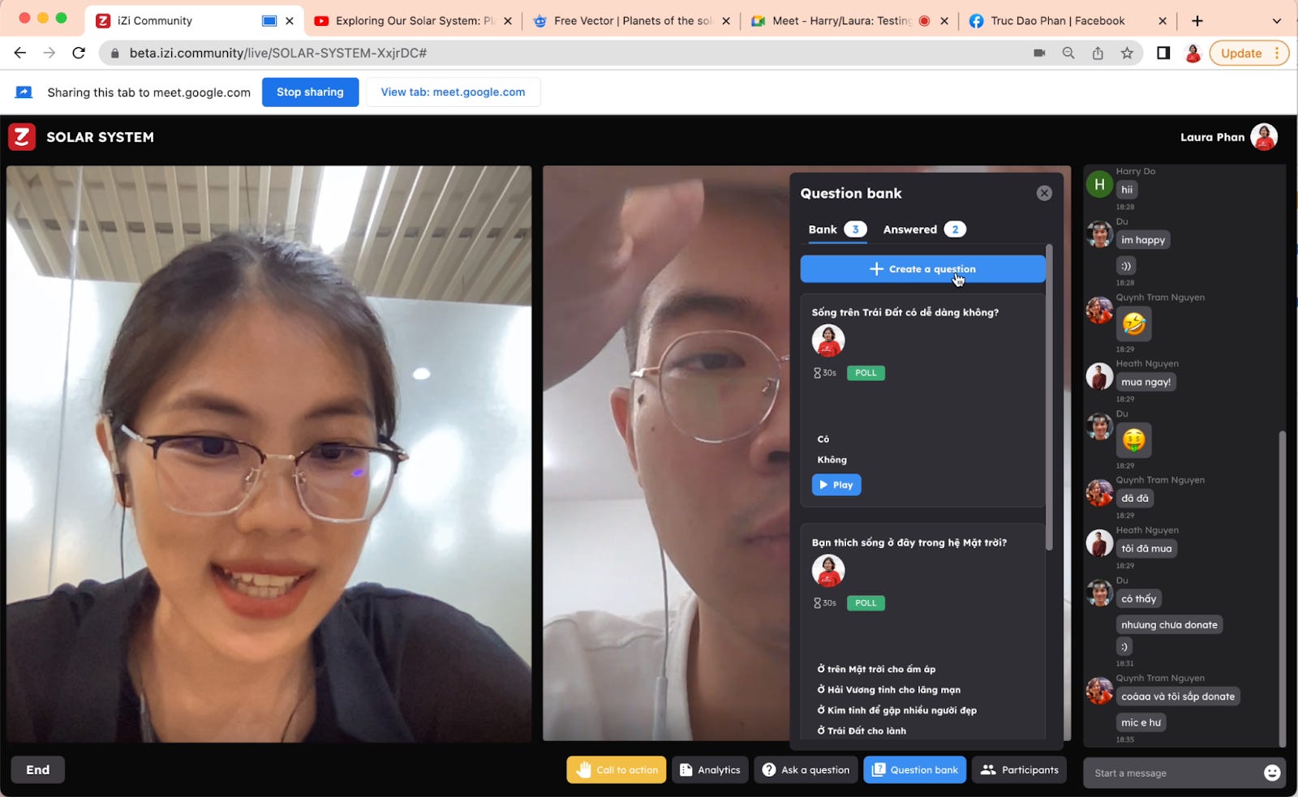The width and height of the screenshot is (1298, 797).
Task: Click the POLL tag on first question
Action: 866,373
